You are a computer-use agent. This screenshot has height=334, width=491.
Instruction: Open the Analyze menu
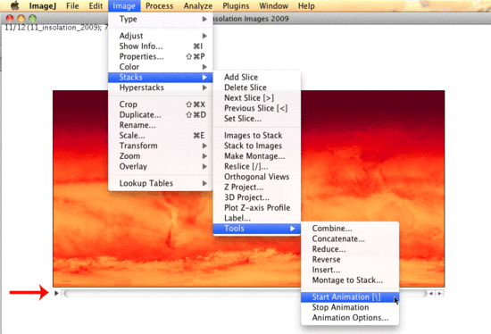[198, 5]
